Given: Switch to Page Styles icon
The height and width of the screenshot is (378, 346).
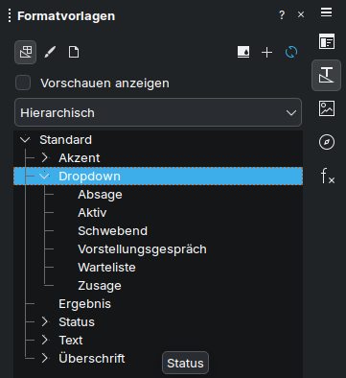Looking at the screenshot, I should (74, 52).
